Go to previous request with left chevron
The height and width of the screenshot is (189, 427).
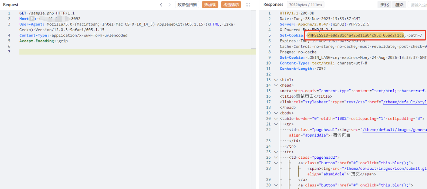click(x=161, y=4)
